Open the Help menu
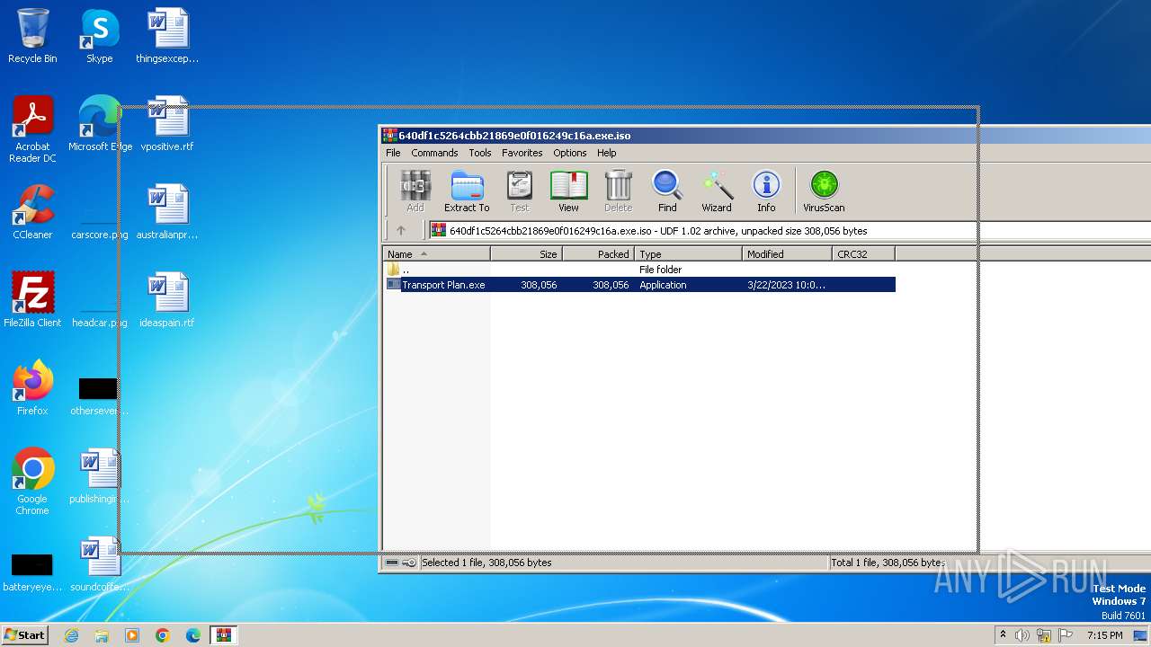Screen dimensions: 1151x647 pos(607,153)
